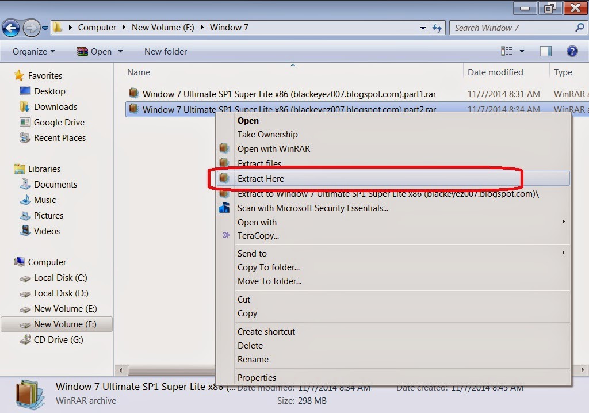
Task: Open the address bar history dropdown
Action: [423, 28]
